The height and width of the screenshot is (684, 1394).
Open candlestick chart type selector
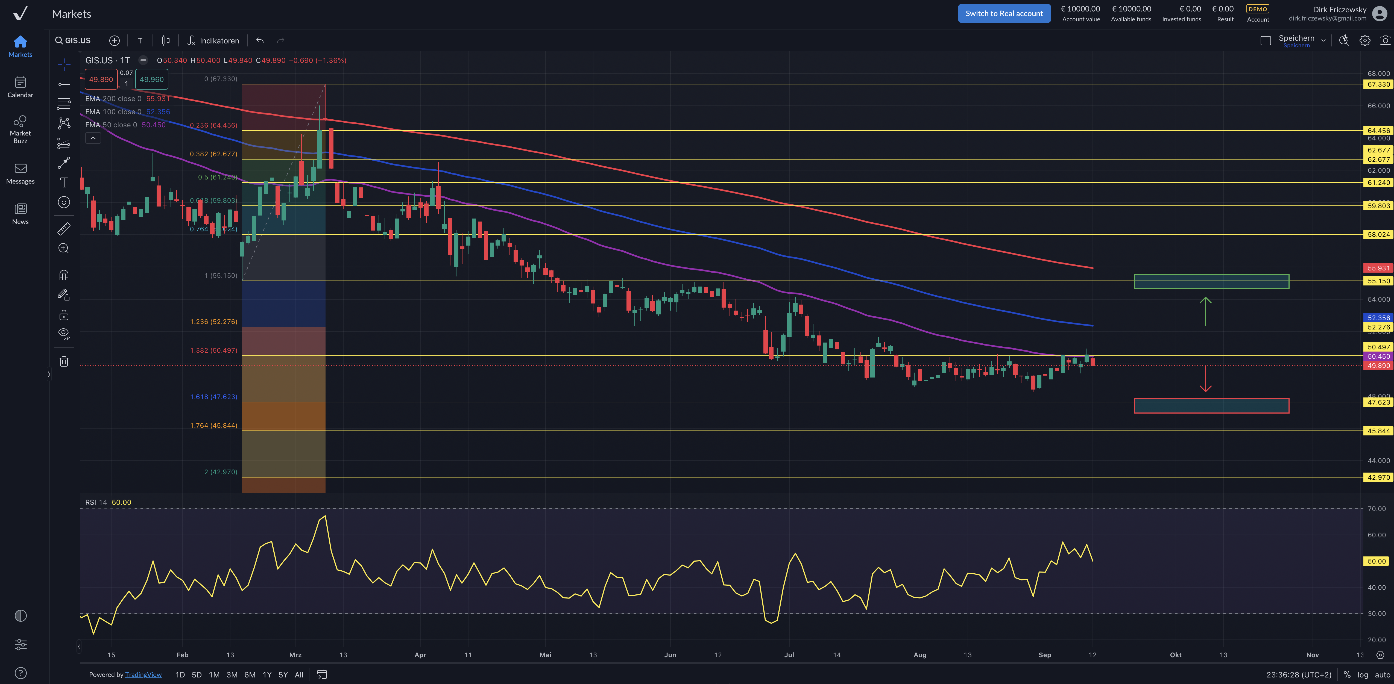166,40
